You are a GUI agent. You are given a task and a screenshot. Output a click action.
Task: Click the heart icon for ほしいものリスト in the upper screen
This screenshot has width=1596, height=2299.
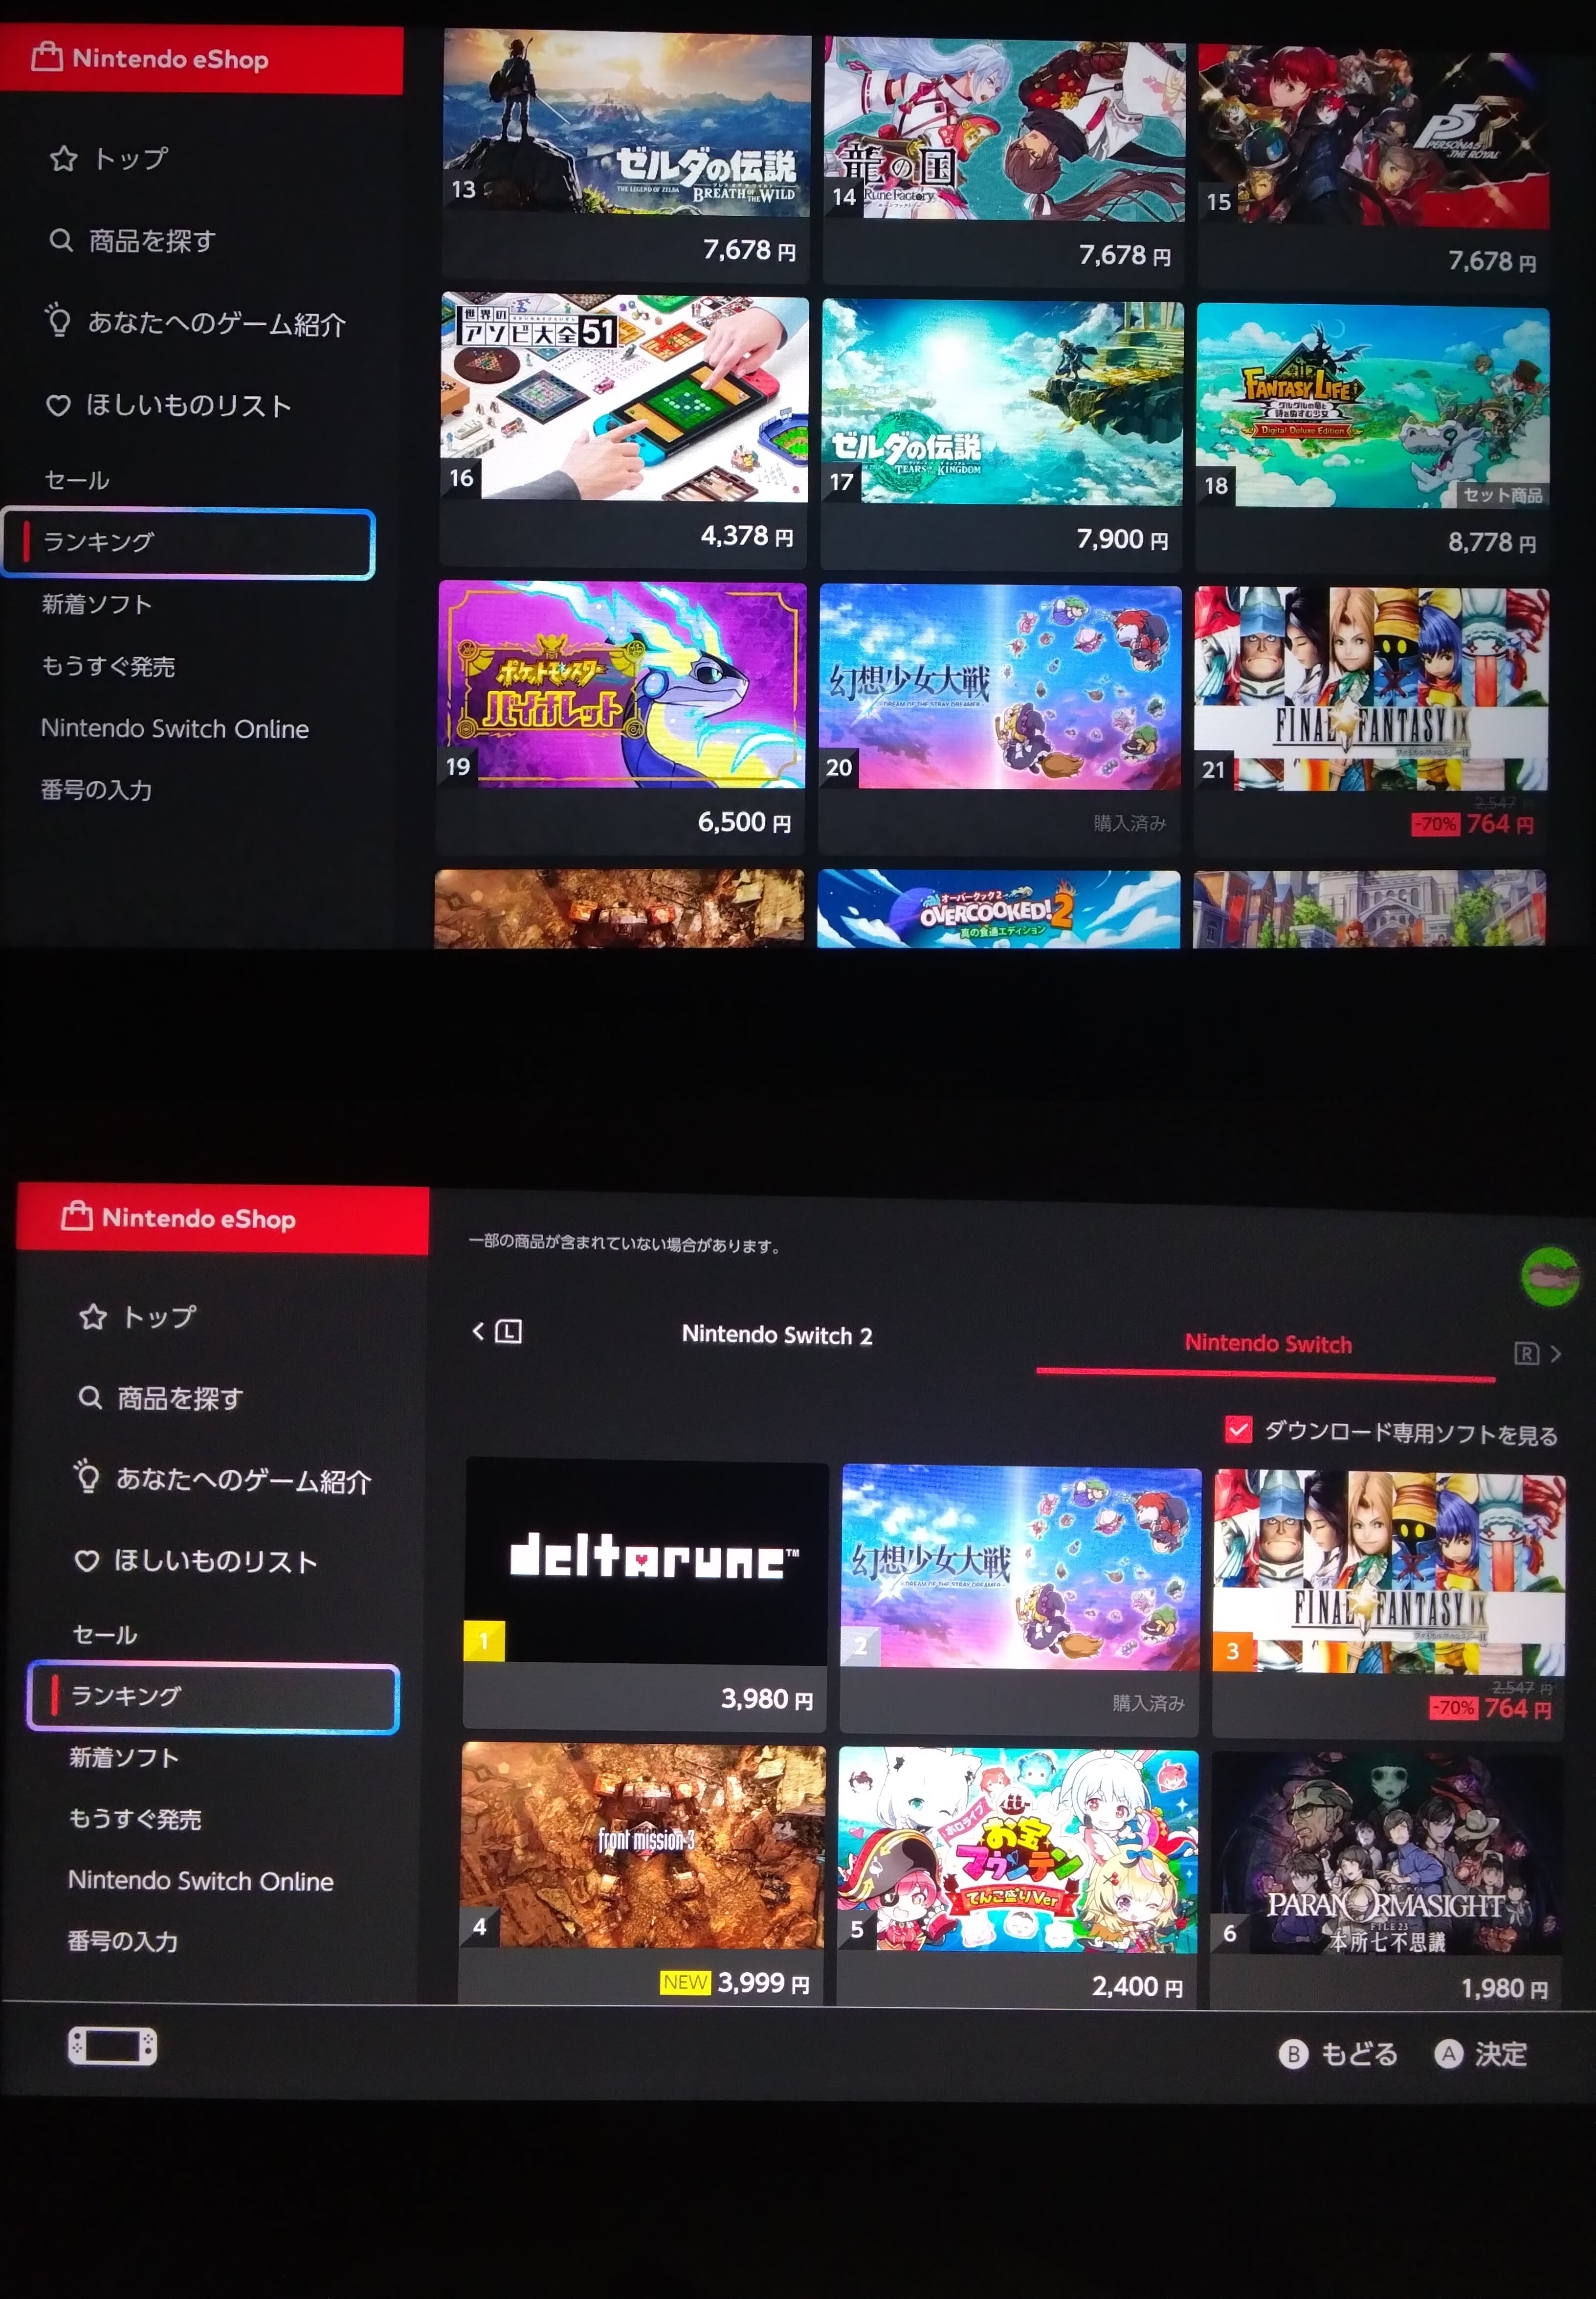(x=58, y=405)
